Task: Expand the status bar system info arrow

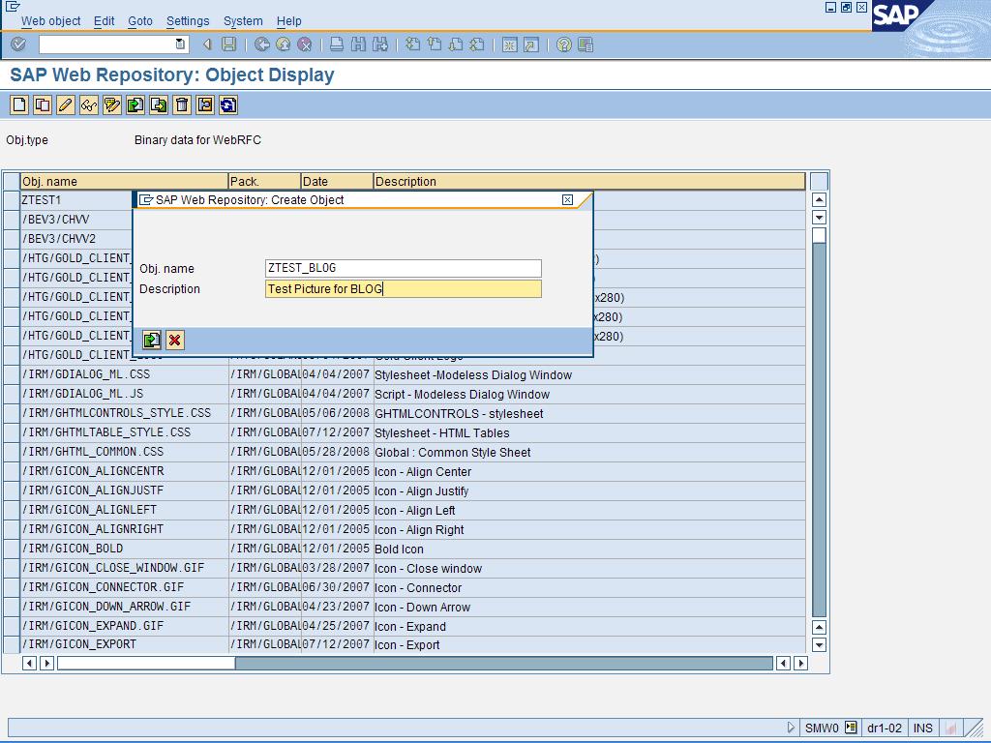Action: [x=791, y=728]
